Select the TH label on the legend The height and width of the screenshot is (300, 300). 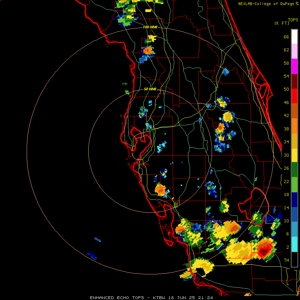pyautogui.click(x=286, y=260)
